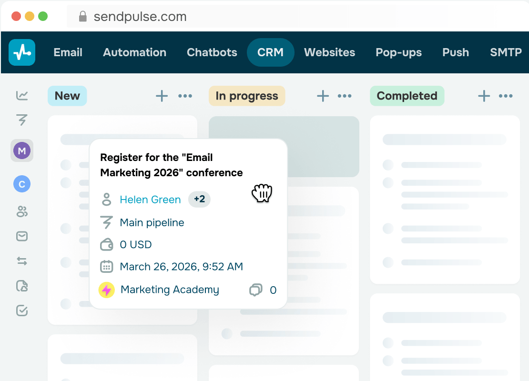The height and width of the screenshot is (381, 529).
Task: Expand the +2 contacts badge on the card
Action: point(199,199)
